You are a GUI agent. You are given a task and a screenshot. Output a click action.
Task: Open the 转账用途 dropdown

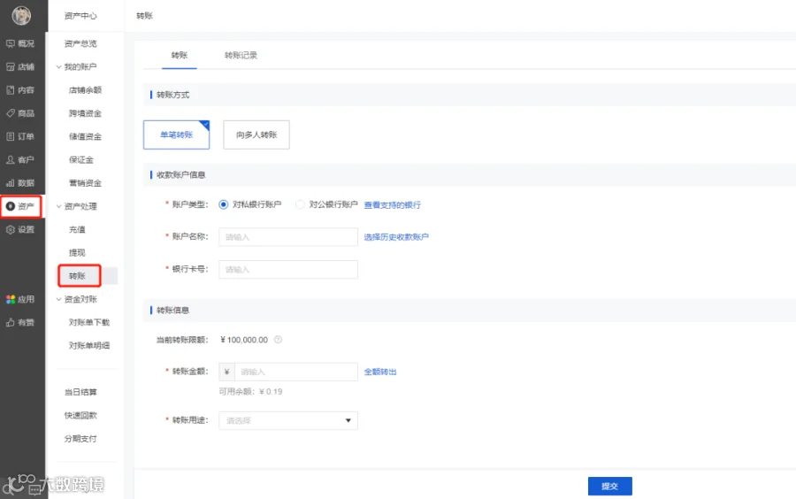288,420
